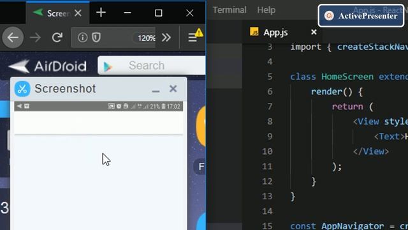Select the App.js editor tab
Screen dimensions: 408x230
coord(282,33)
